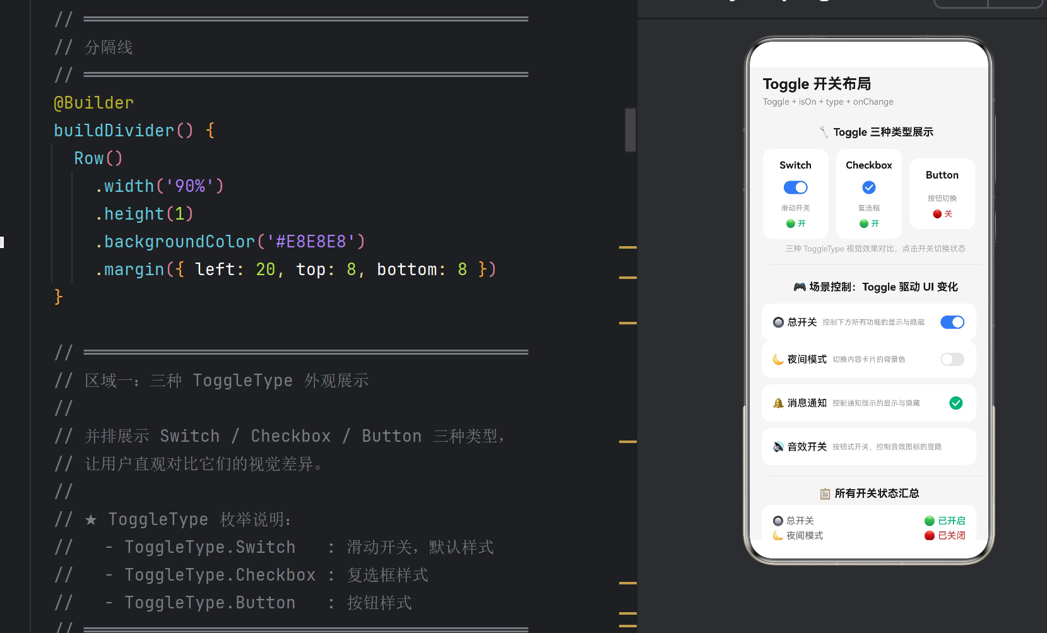
Task: Click the muted speaker icon beside 音效开关
Action: pyautogui.click(x=778, y=447)
